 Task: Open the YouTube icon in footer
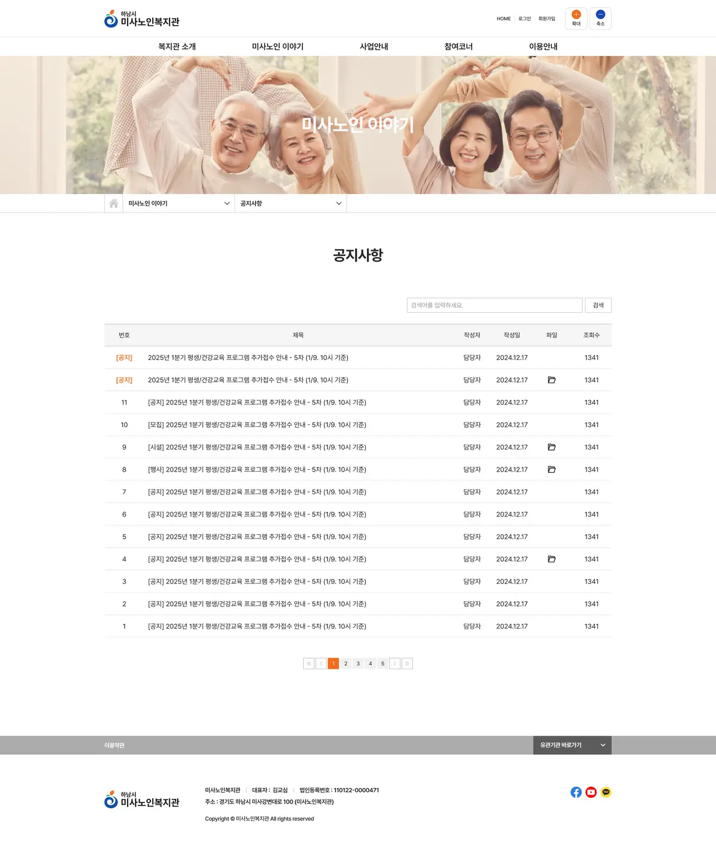591,792
